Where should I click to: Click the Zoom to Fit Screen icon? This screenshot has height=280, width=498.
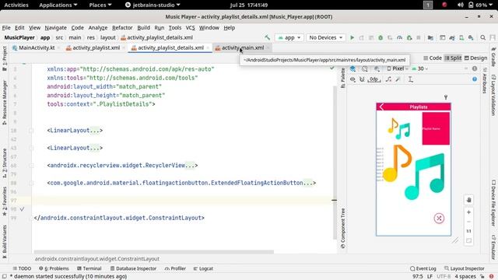(x=468, y=240)
